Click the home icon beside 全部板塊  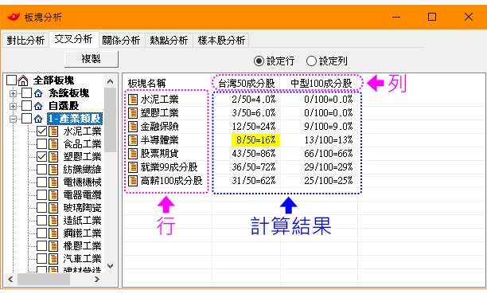pos(23,80)
